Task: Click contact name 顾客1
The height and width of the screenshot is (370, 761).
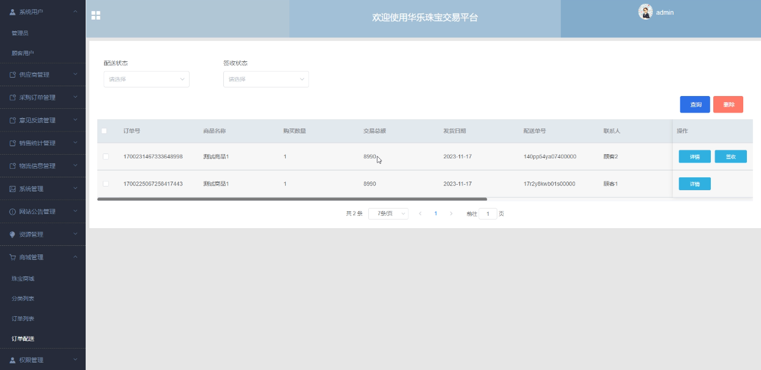Action: 611,183
